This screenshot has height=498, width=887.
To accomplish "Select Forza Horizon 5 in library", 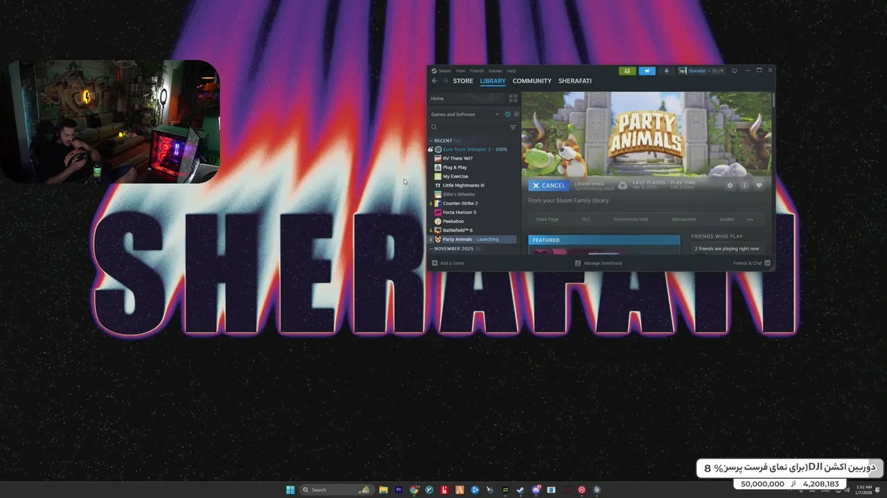I will tap(473, 212).
